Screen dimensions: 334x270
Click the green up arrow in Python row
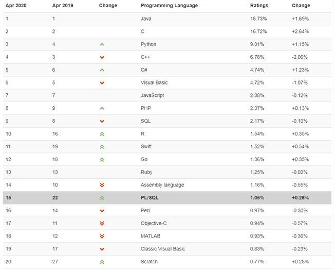pyautogui.click(x=102, y=44)
